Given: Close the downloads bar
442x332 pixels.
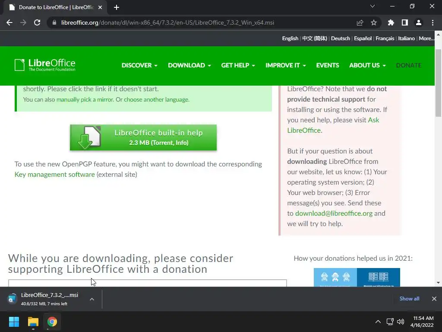Looking at the screenshot, I should tap(434, 299).
